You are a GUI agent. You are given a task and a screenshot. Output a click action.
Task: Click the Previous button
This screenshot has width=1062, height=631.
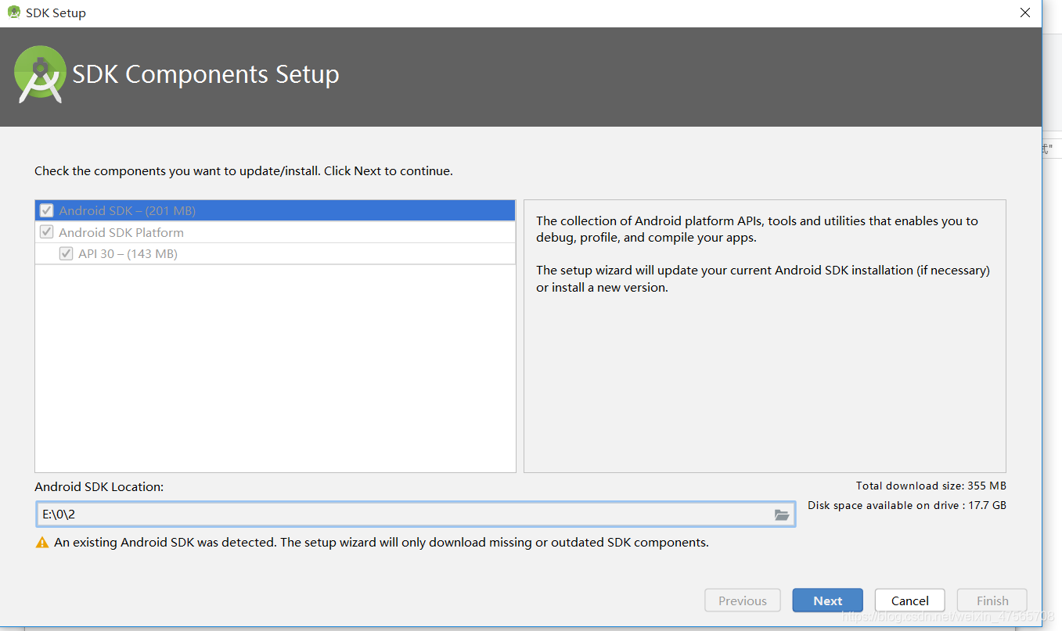743,601
